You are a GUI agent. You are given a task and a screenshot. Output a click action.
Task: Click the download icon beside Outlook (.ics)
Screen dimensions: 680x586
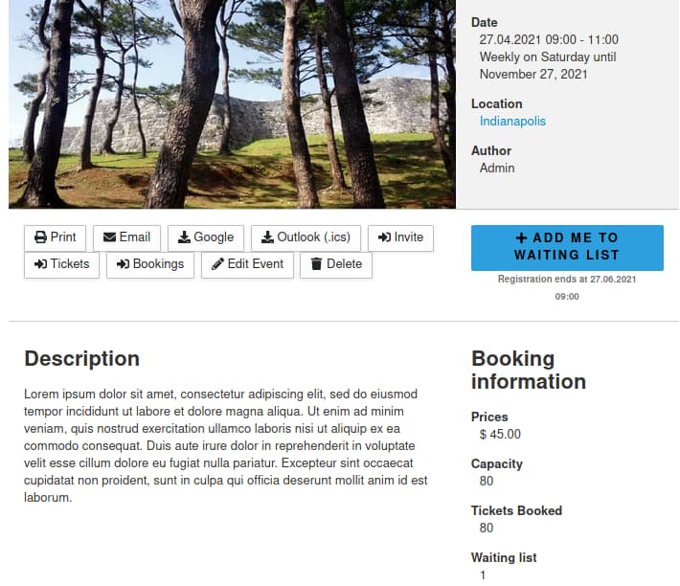pos(267,237)
